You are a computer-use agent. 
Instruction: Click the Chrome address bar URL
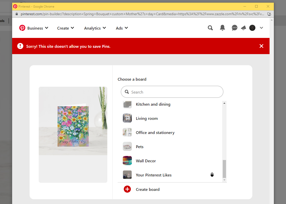pos(142,14)
